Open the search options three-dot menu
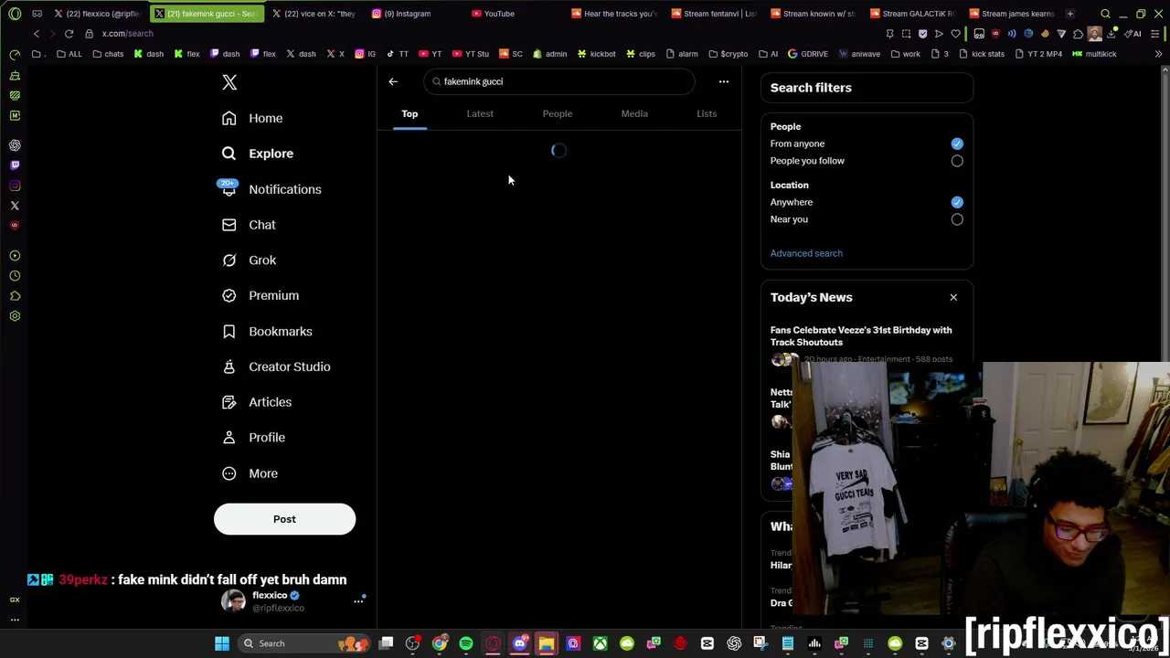1170x658 pixels. [x=723, y=81]
